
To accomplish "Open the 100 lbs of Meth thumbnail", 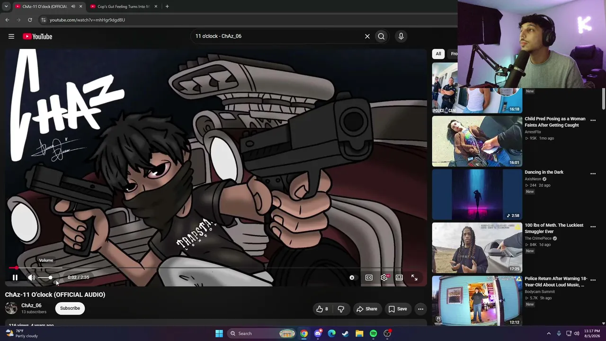I will pos(477,248).
